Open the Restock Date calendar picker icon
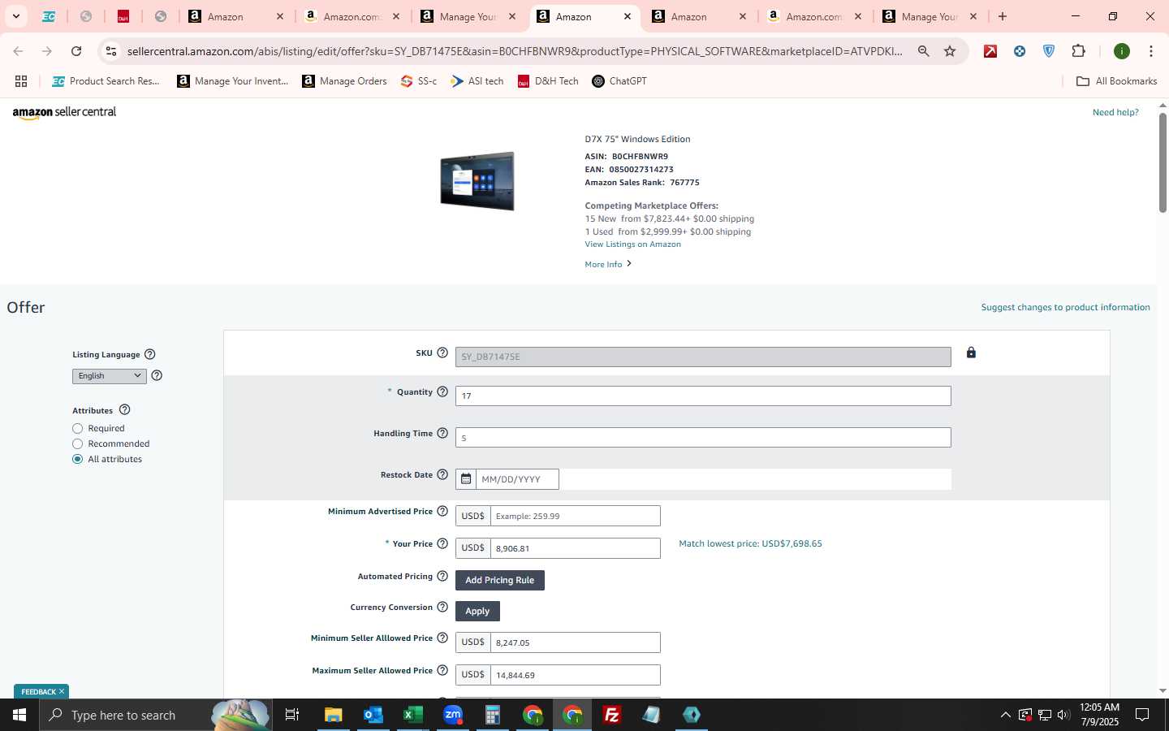Viewport: 1169px width, 731px height. pos(466,479)
